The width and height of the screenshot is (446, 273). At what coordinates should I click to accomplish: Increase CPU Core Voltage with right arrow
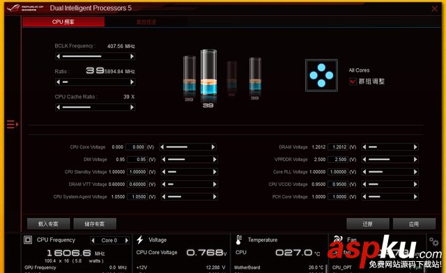(x=213, y=147)
